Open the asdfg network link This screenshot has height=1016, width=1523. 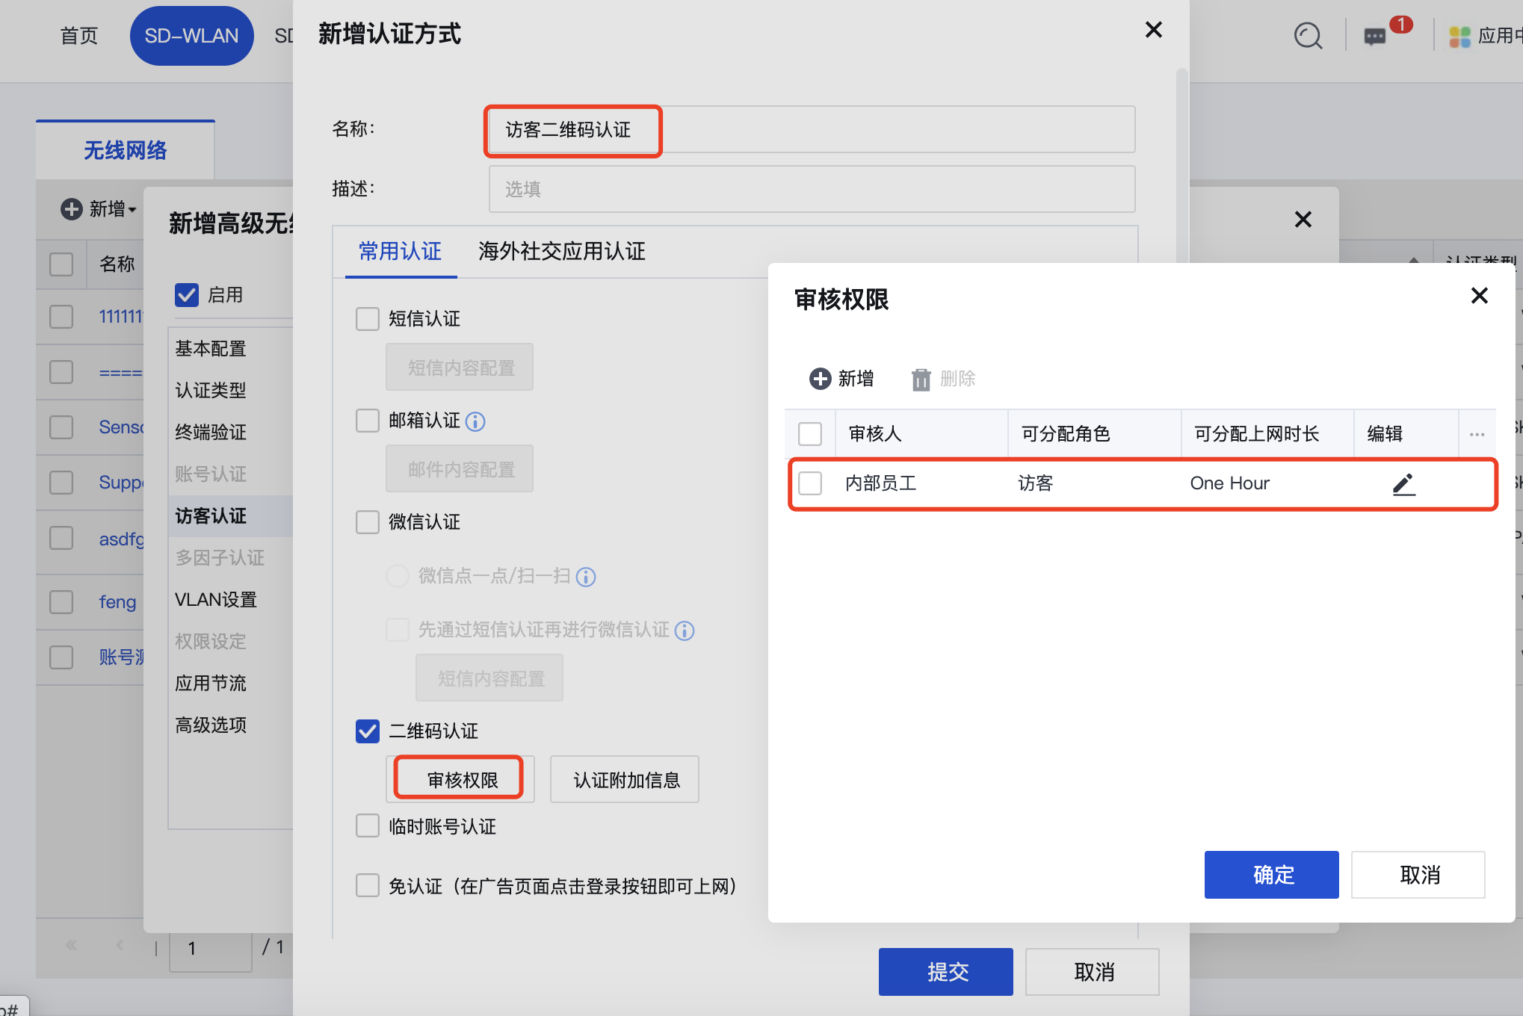(121, 539)
